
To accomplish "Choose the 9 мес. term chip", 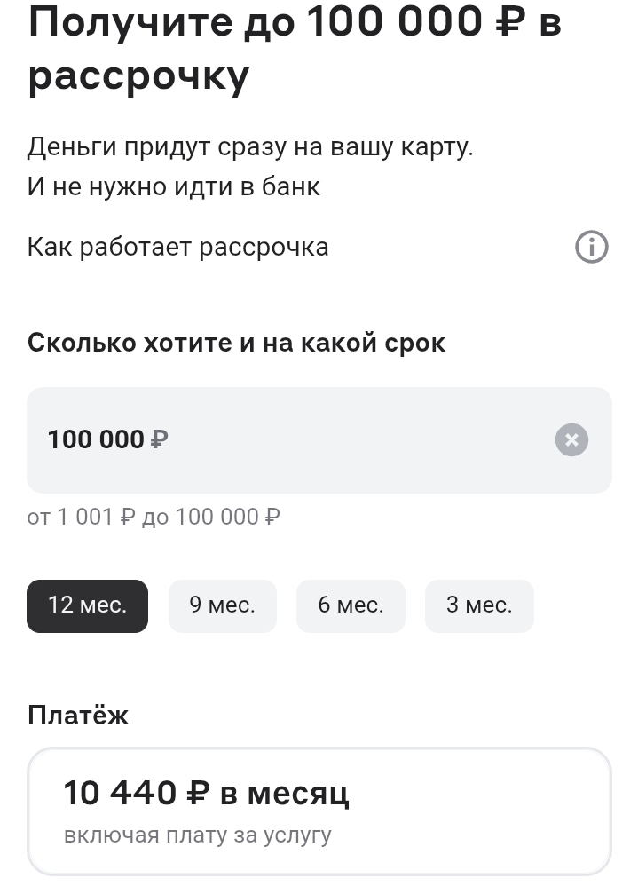I will click(222, 605).
